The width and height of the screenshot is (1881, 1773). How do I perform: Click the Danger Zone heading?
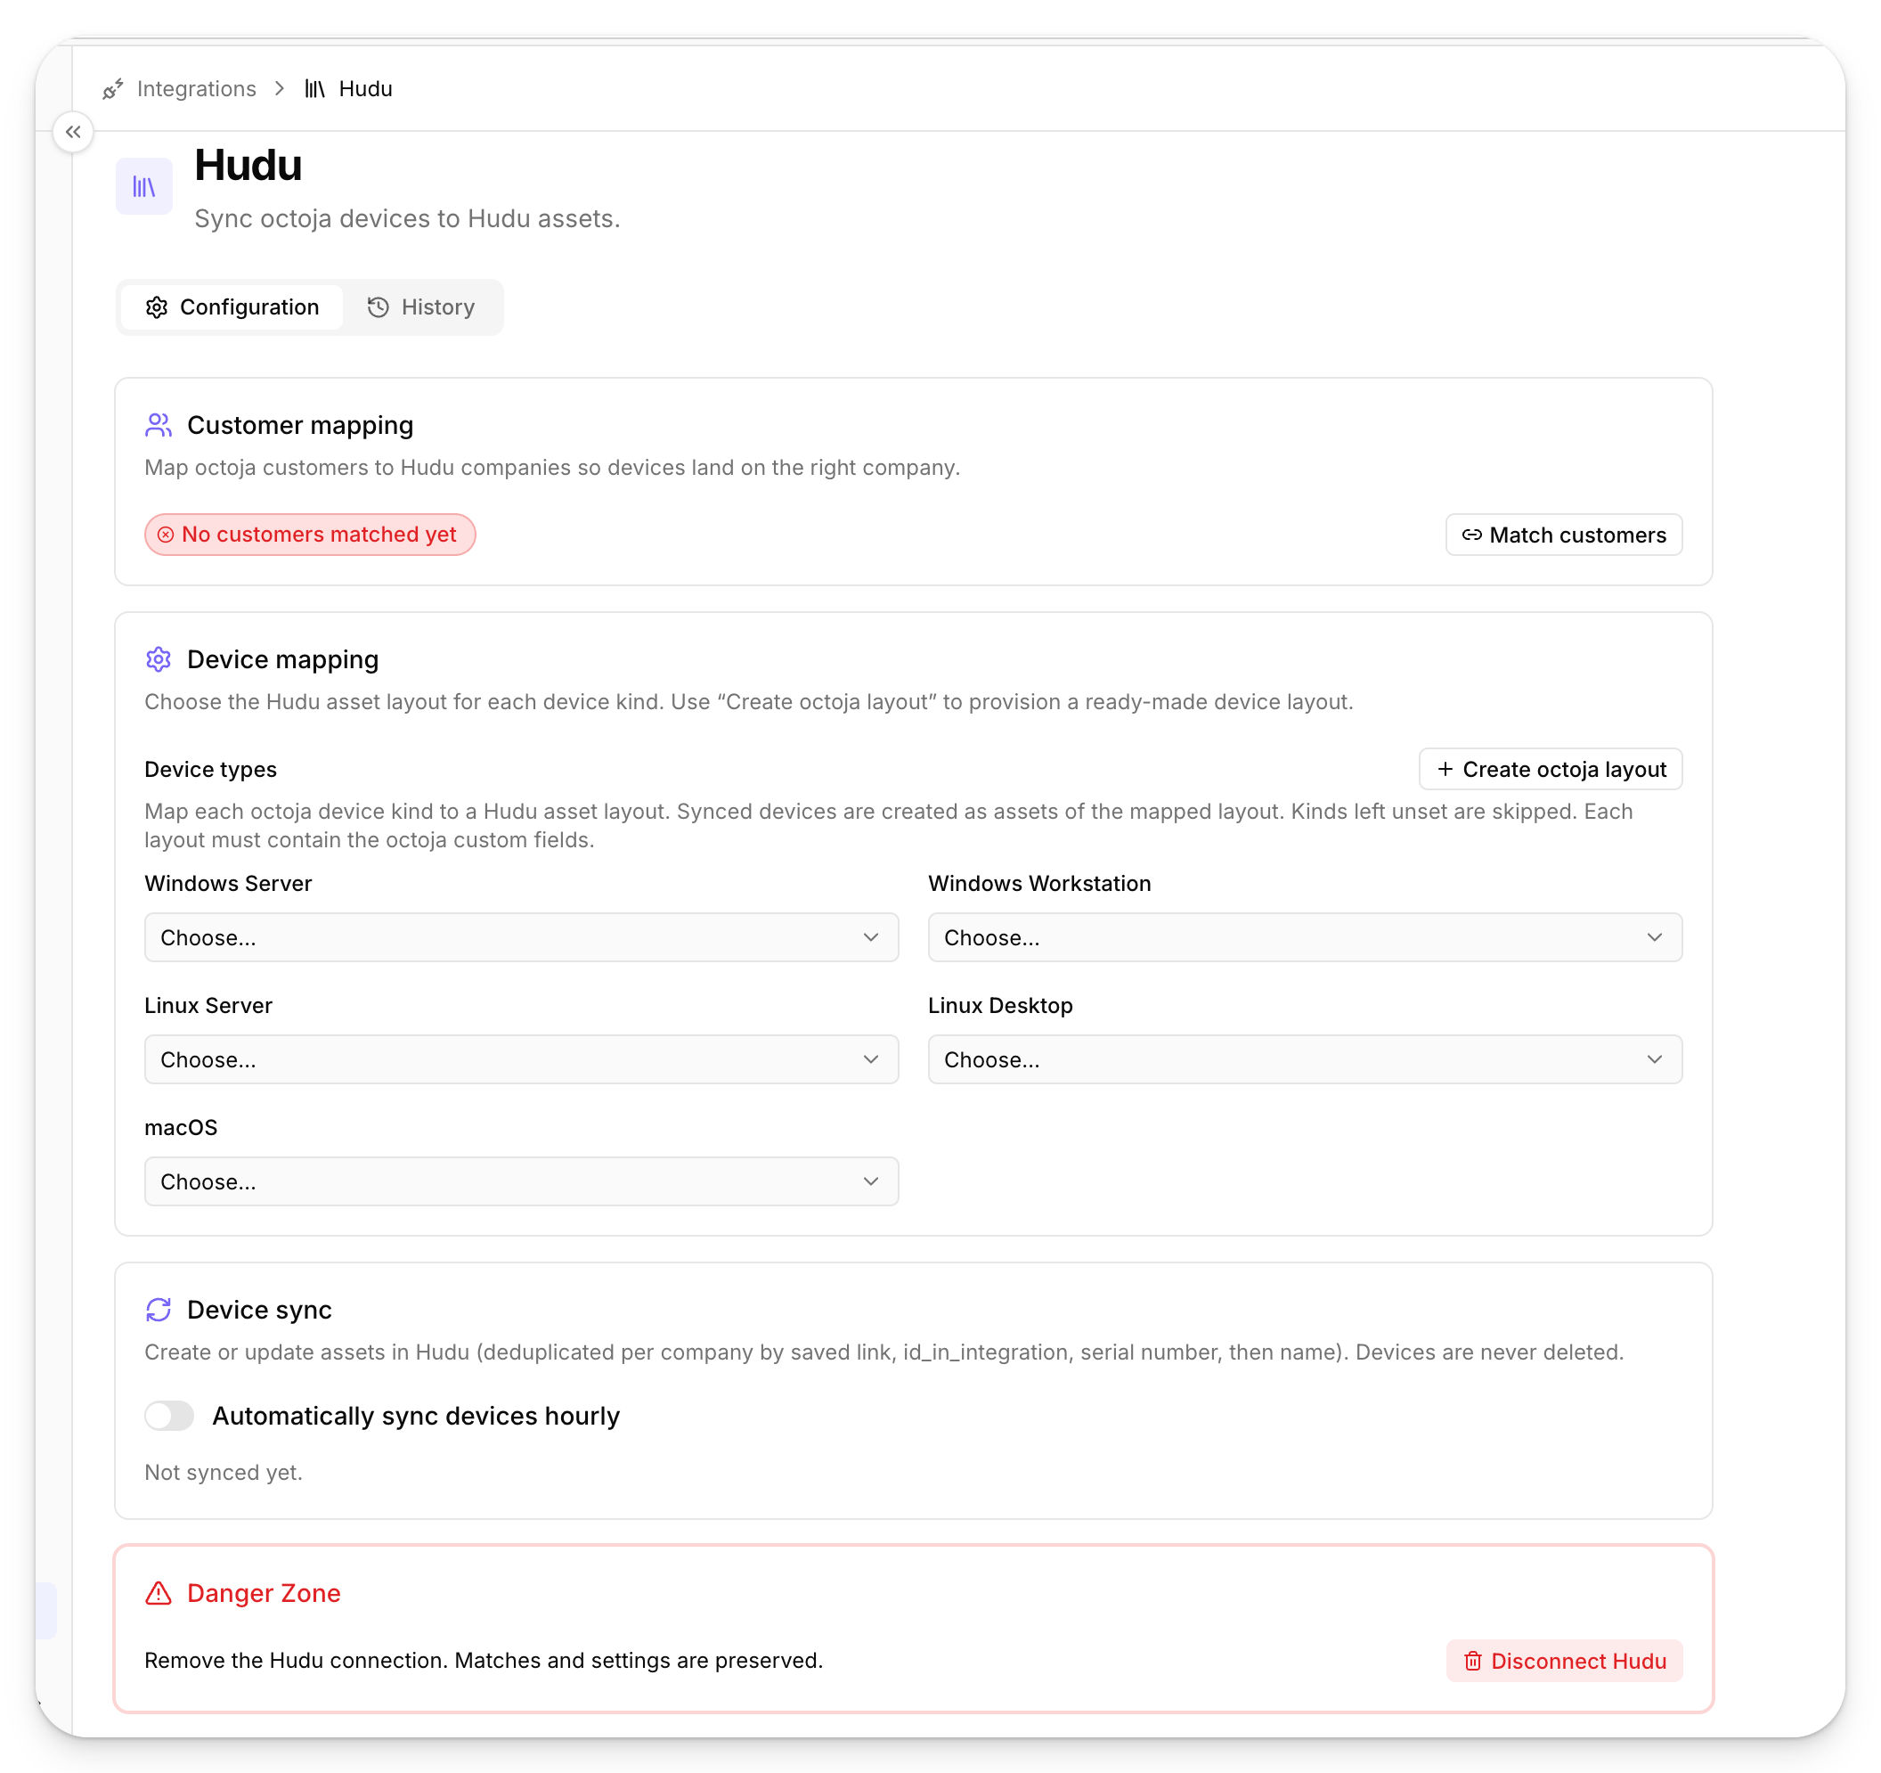(x=264, y=1593)
